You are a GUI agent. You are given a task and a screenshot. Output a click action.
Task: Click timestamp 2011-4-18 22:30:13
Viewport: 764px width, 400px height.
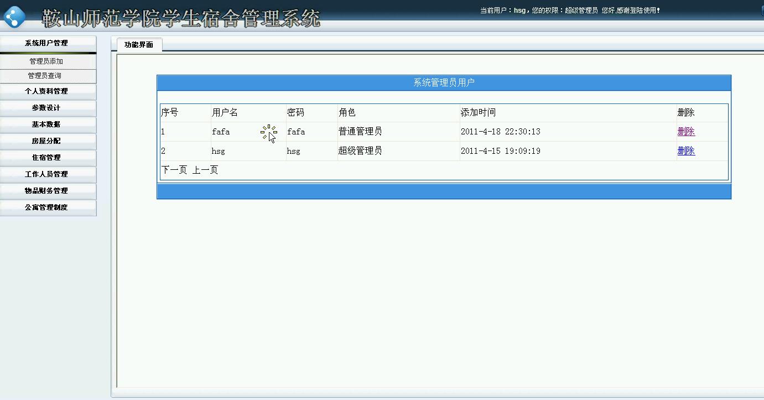[x=501, y=132]
